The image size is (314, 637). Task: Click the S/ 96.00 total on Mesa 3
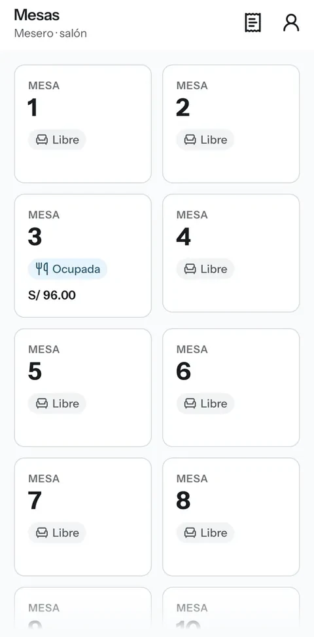[x=52, y=295]
